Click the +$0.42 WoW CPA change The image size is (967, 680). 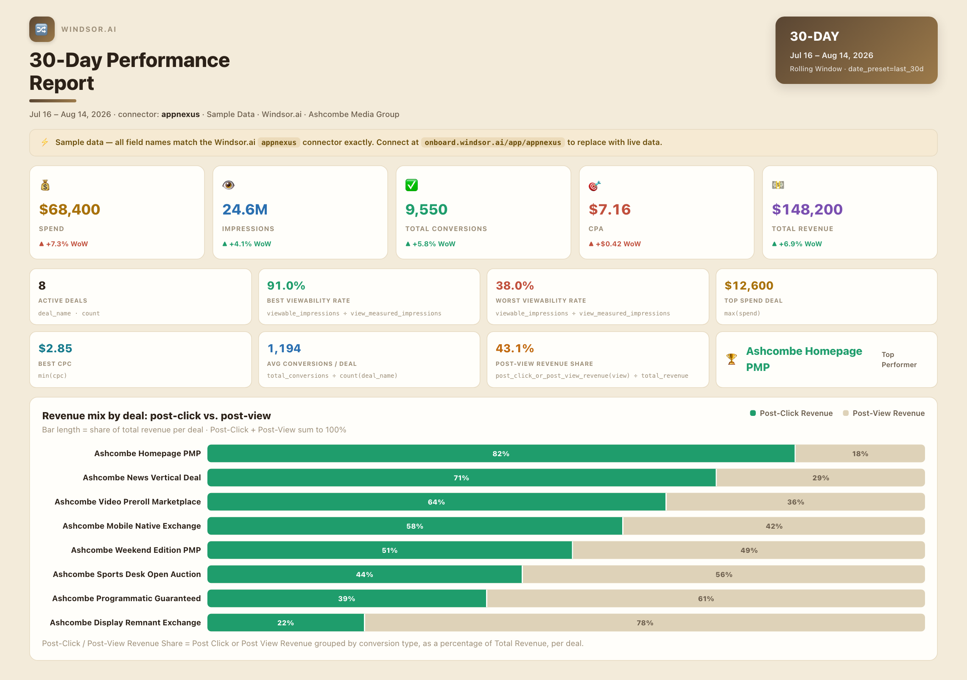pyautogui.click(x=615, y=244)
